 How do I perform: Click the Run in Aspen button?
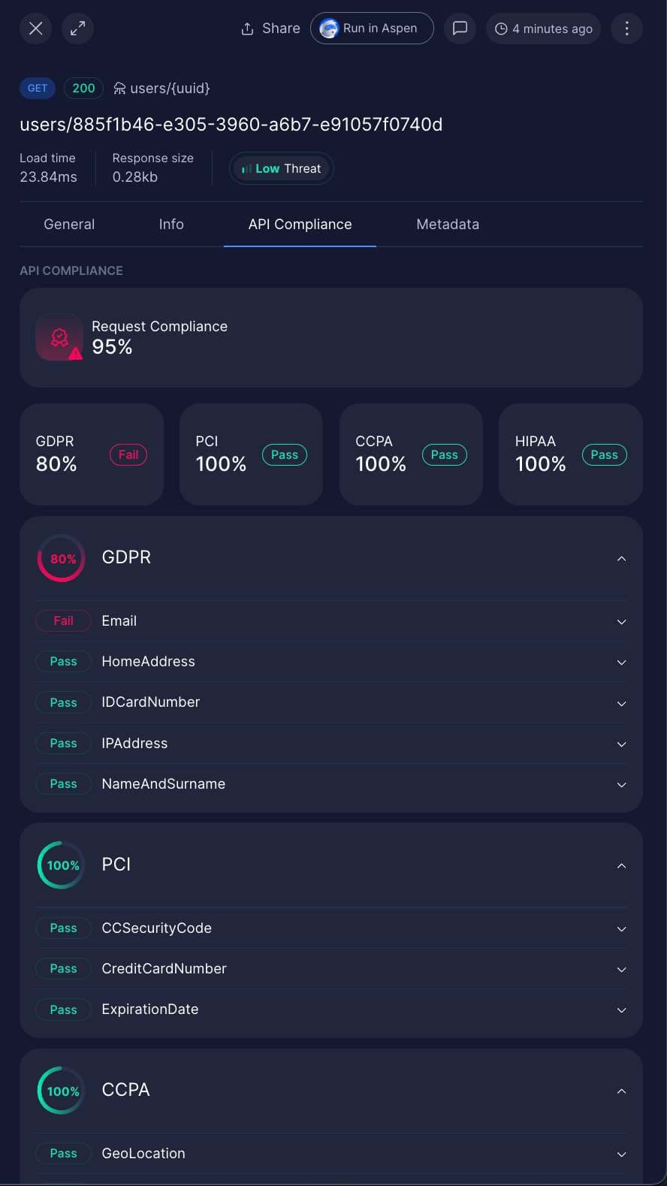click(372, 28)
